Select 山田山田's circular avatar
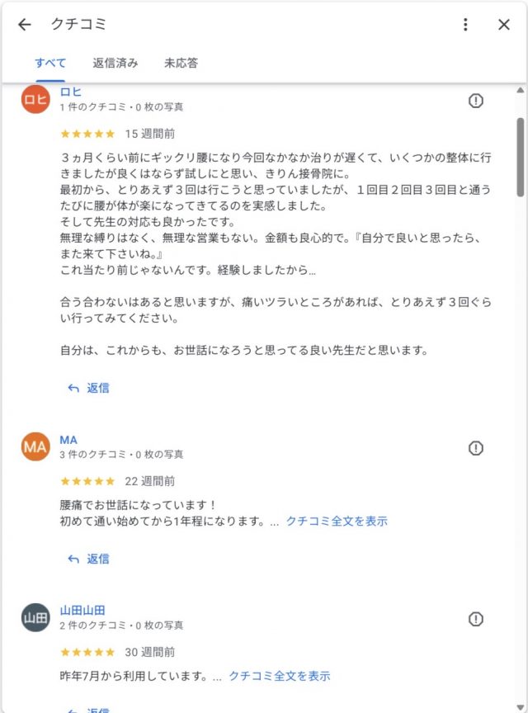 (35, 617)
